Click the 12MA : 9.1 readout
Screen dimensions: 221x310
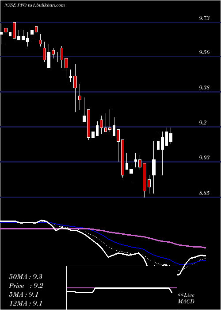point(26,303)
